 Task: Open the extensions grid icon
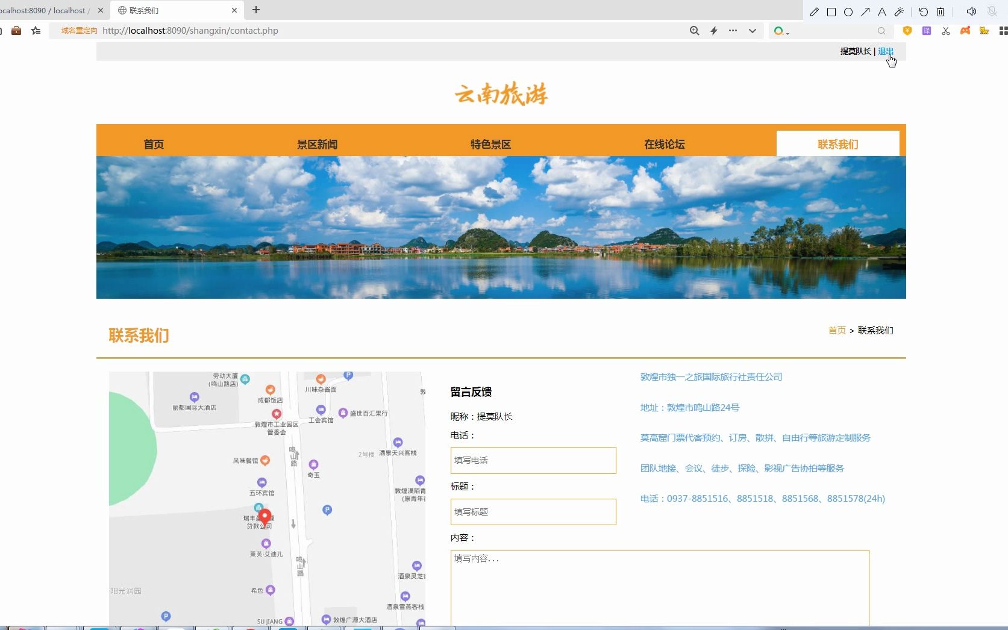click(x=1003, y=31)
